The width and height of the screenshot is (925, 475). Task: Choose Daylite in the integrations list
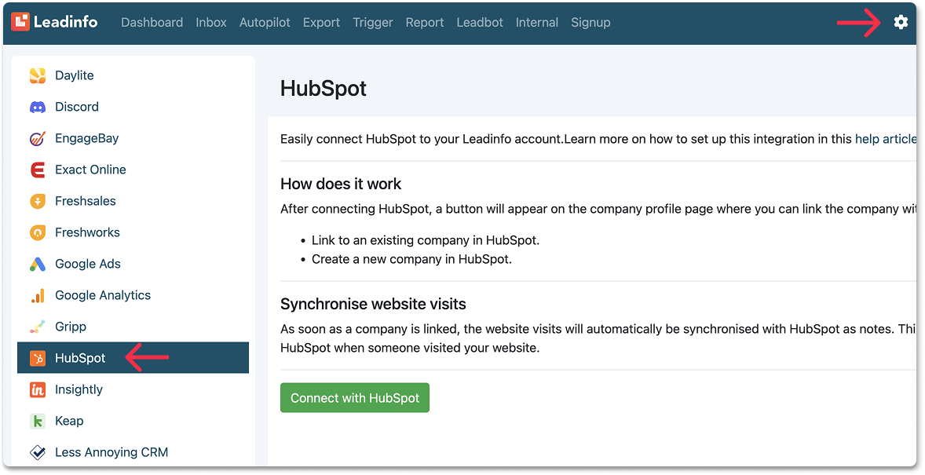pos(75,75)
